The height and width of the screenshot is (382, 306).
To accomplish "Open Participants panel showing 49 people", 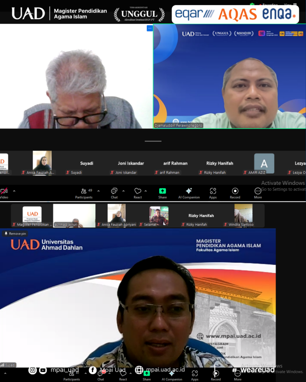I will [84, 194].
